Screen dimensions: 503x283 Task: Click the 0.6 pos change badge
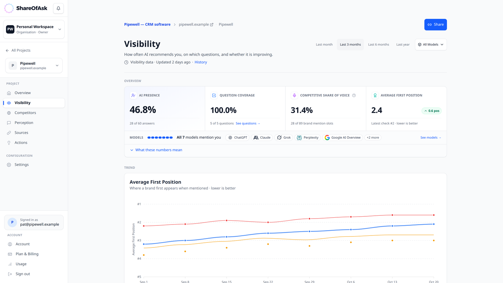[431, 111]
